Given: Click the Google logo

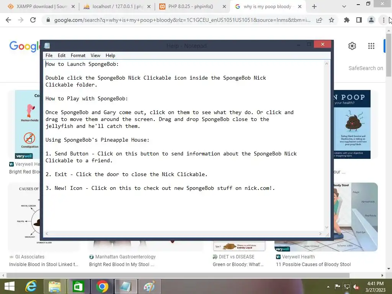Looking at the screenshot, I should (x=24, y=46).
